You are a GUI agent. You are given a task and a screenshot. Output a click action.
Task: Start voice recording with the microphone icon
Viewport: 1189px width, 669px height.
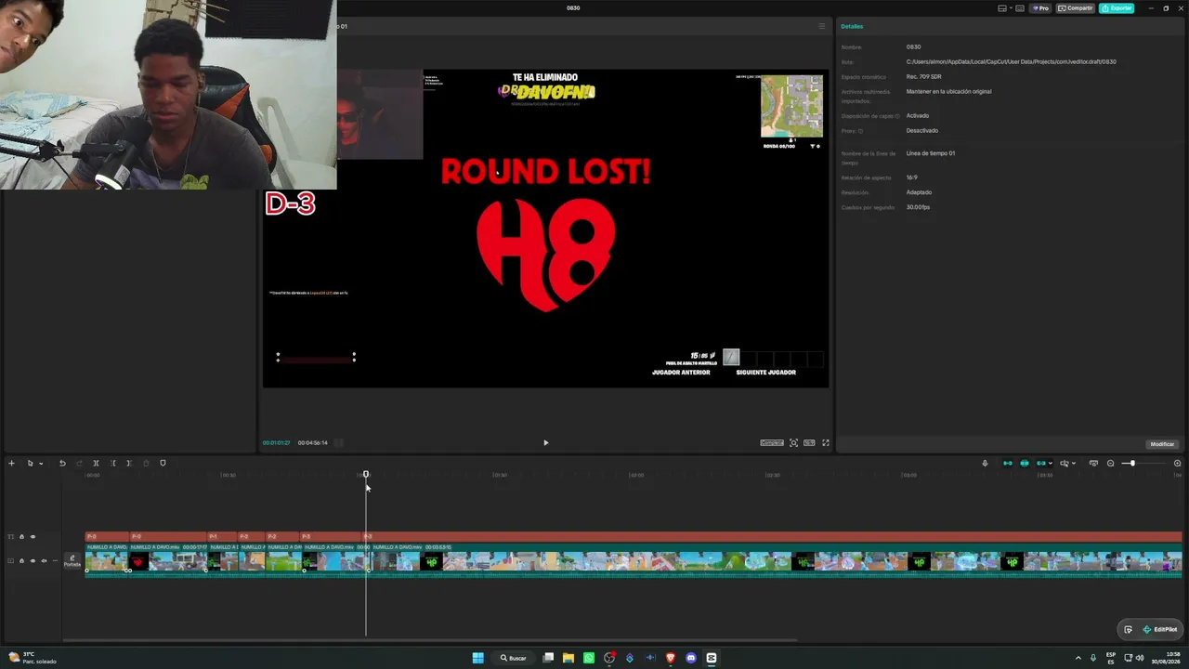click(985, 463)
